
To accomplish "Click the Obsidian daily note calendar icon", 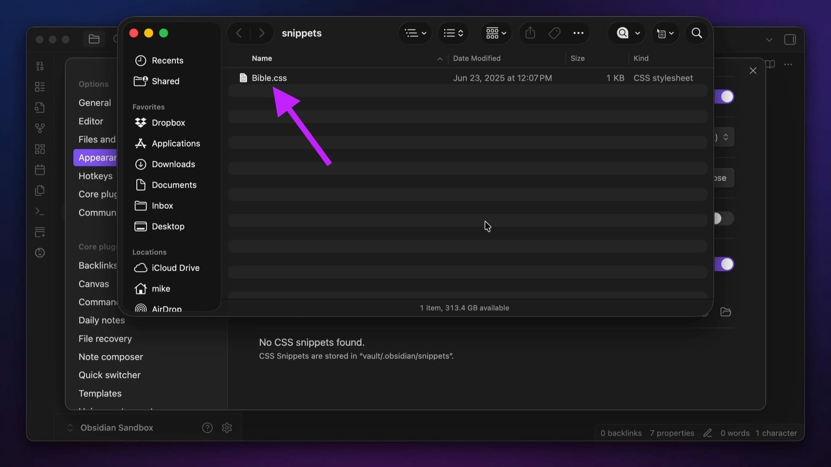I will pyautogui.click(x=40, y=170).
